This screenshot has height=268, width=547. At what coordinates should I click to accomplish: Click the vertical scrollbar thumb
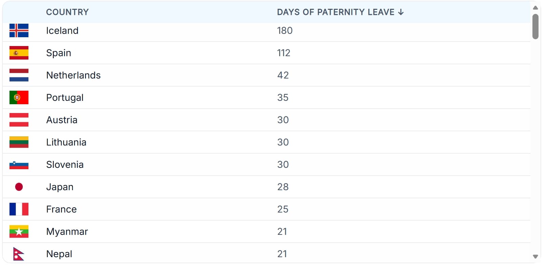pyautogui.click(x=535, y=26)
